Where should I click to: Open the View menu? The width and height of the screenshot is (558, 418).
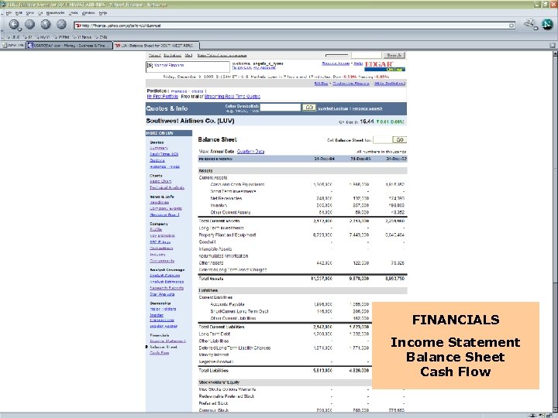(x=29, y=13)
